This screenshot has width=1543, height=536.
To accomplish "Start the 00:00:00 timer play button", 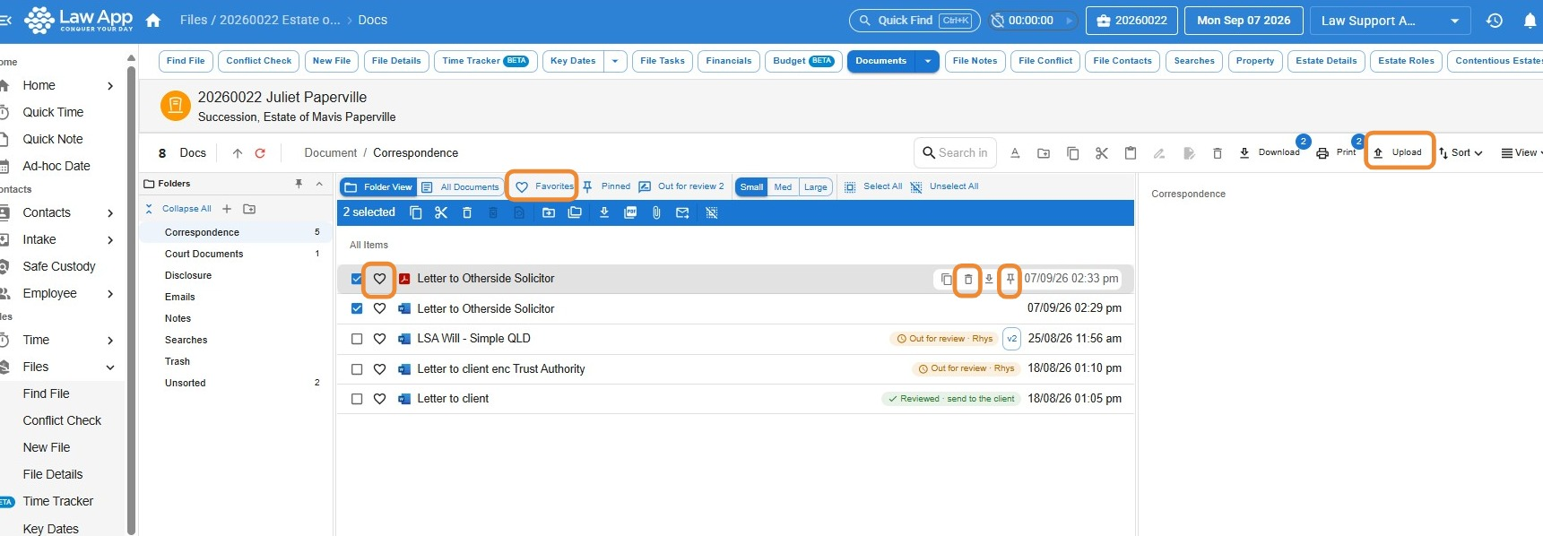I will tap(1069, 20).
